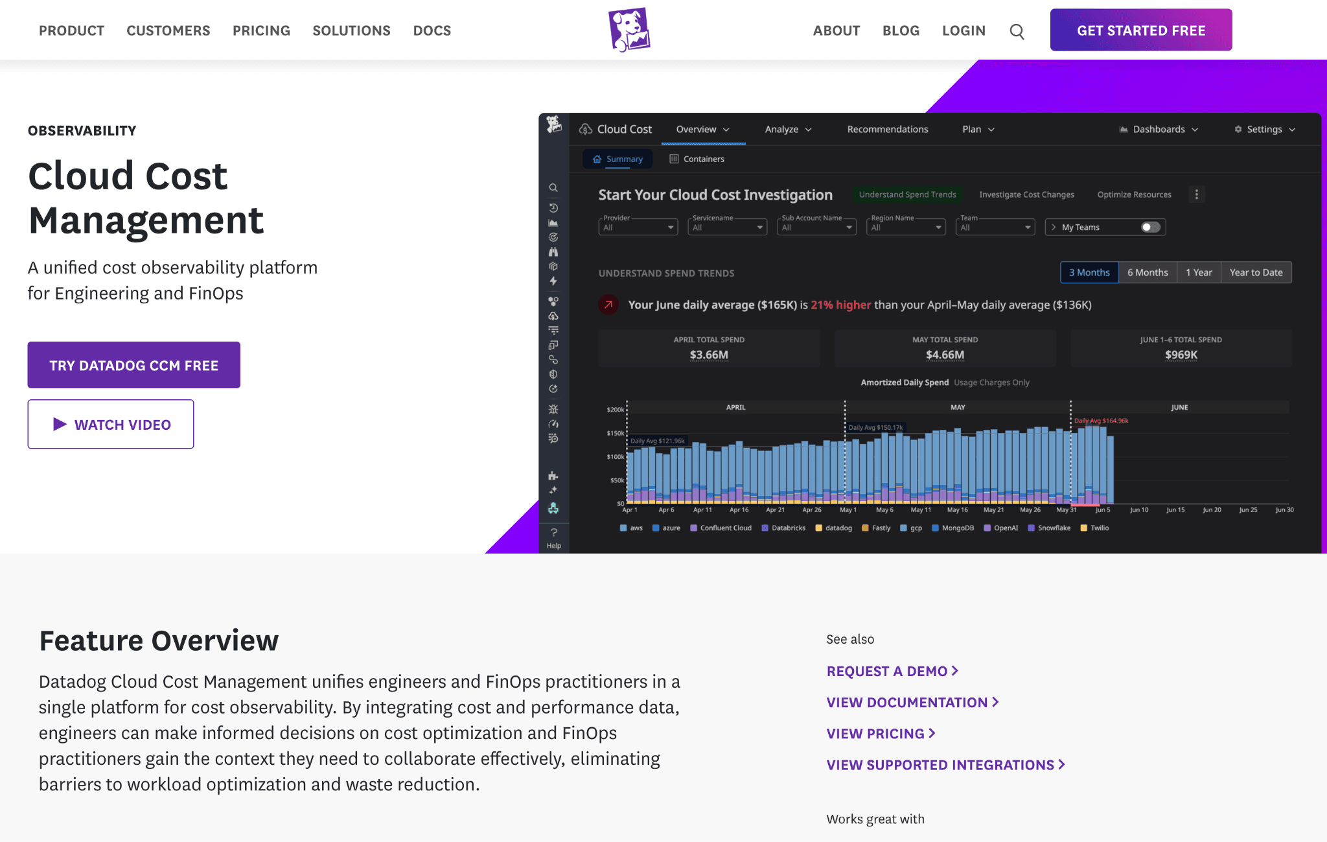
Task: Click the speedometer gauge icon in the sidebar
Action: (553, 424)
